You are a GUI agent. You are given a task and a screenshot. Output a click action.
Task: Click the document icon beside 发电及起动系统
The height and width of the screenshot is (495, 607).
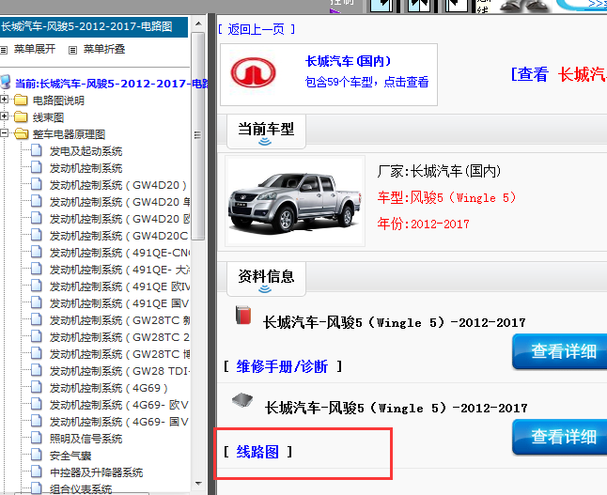pyautogui.click(x=37, y=150)
